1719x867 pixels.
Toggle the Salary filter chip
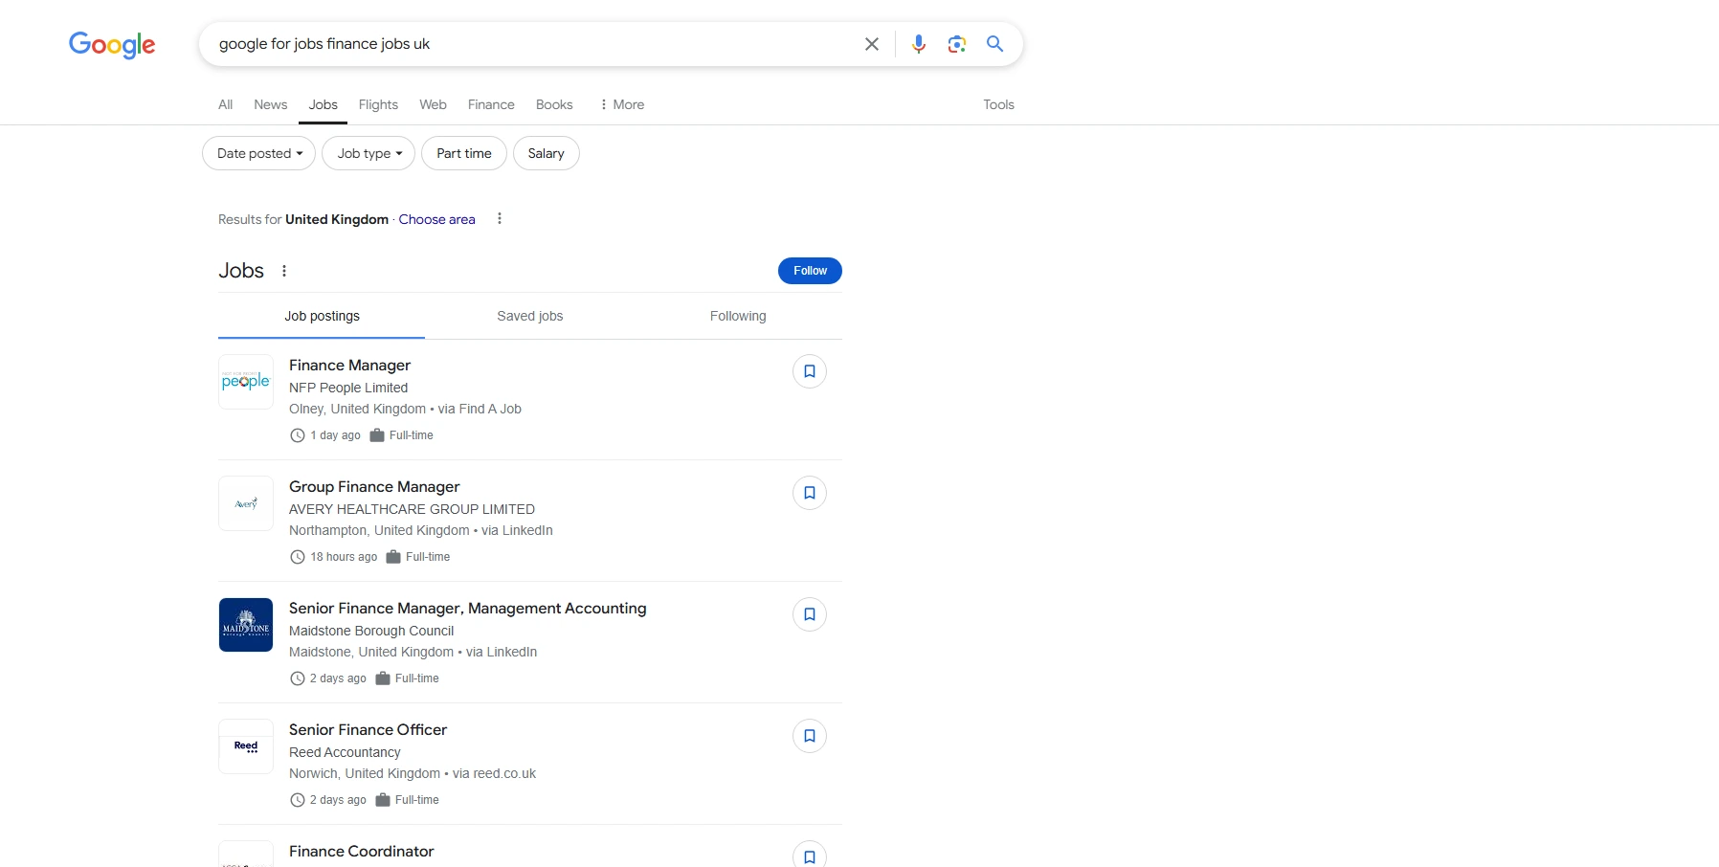tap(547, 153)
